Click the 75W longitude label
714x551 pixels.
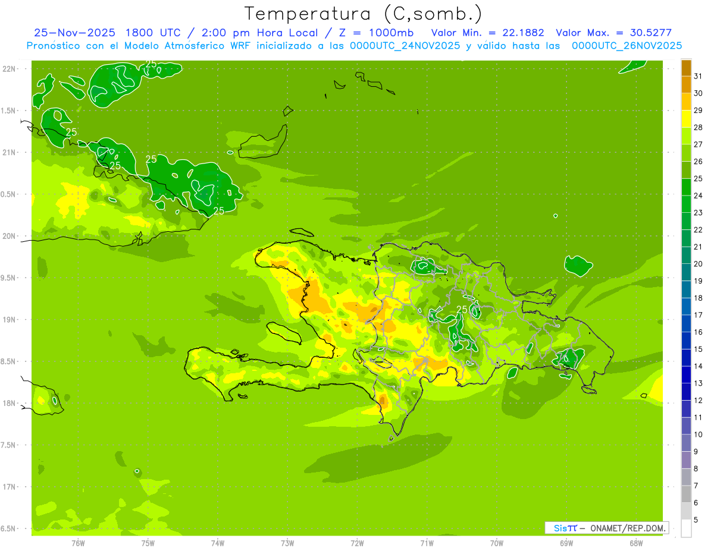click(148, 543)
